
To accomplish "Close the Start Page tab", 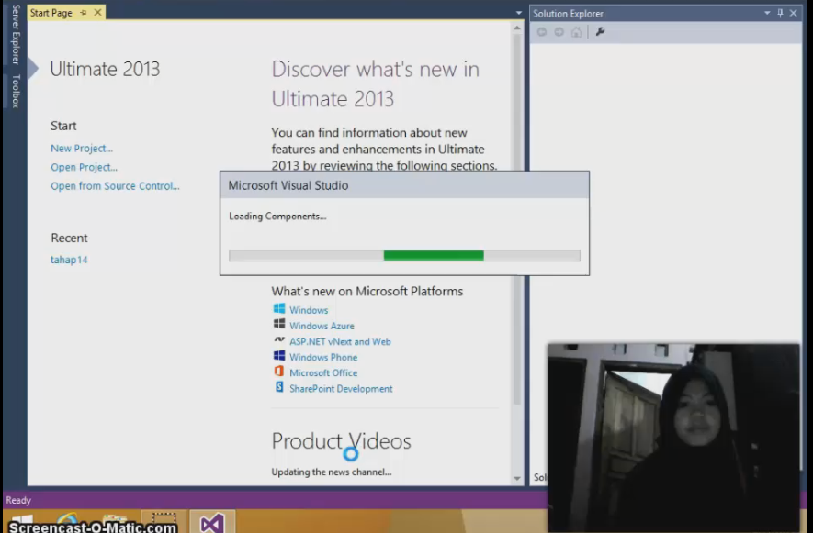I will pyautogui.click(x=97, y=13).
